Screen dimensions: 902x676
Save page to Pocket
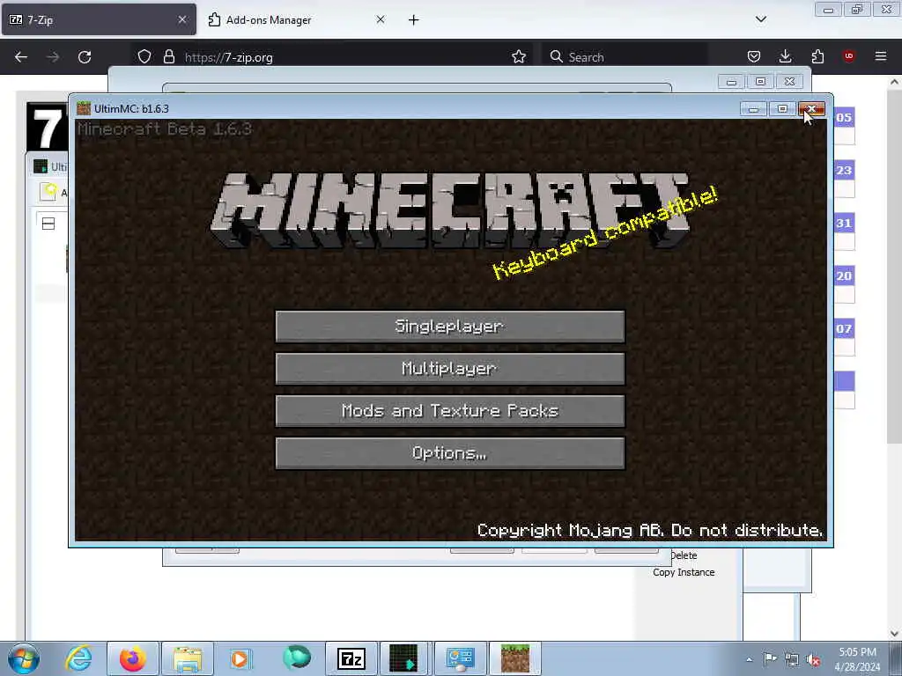(754, 56)
